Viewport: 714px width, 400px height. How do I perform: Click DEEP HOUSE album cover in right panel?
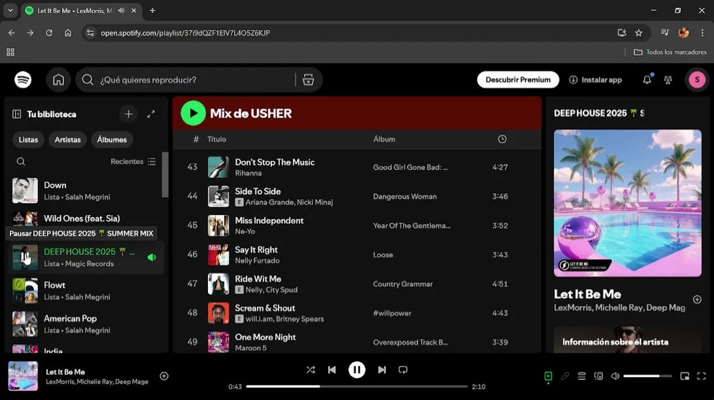(x=627, y=203)
